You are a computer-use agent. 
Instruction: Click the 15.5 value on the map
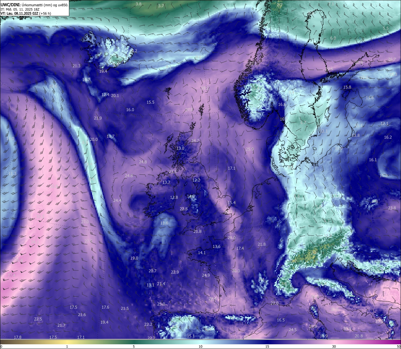point(150,102)
